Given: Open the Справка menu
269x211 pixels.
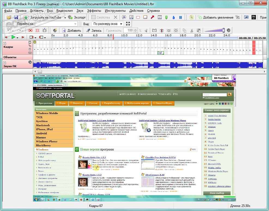Looking at the screenshot, I should pos(153,11).
